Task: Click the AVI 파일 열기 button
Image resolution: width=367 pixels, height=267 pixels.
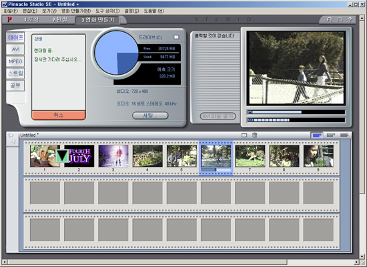Action: (x=218, y=116)
